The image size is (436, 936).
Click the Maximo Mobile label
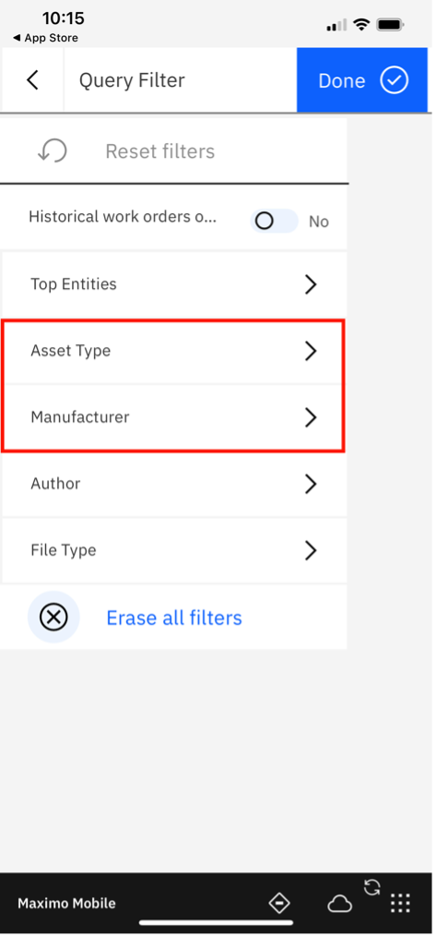point(66,903)
